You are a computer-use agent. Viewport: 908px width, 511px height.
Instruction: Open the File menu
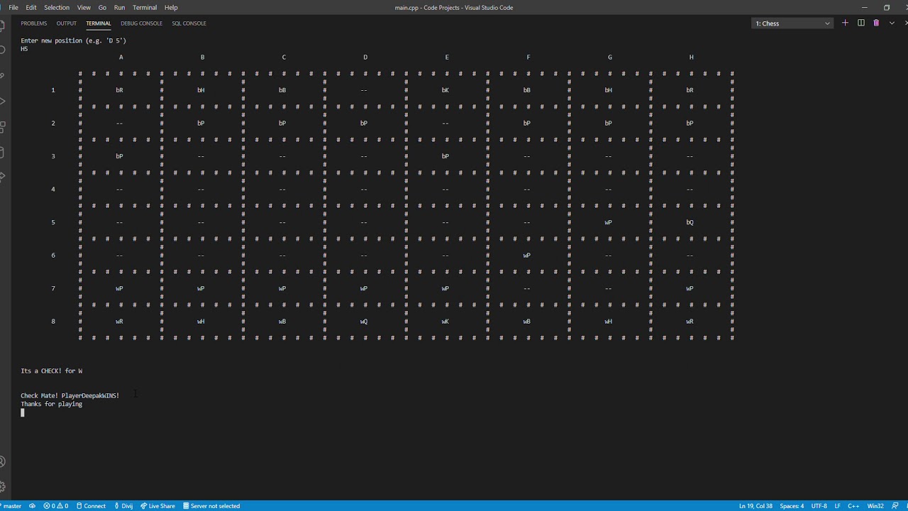click(13, 8)
